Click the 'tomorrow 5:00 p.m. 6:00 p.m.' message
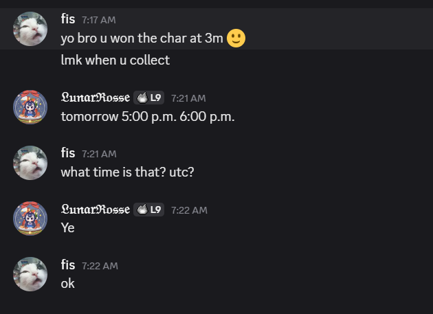The image size is (433, 314). click(148, 116)
